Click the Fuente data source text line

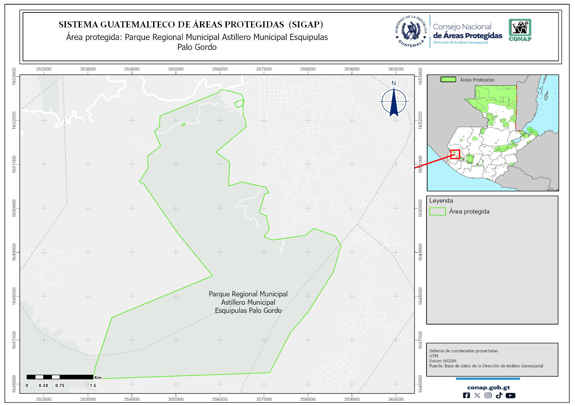coord(486,366)
